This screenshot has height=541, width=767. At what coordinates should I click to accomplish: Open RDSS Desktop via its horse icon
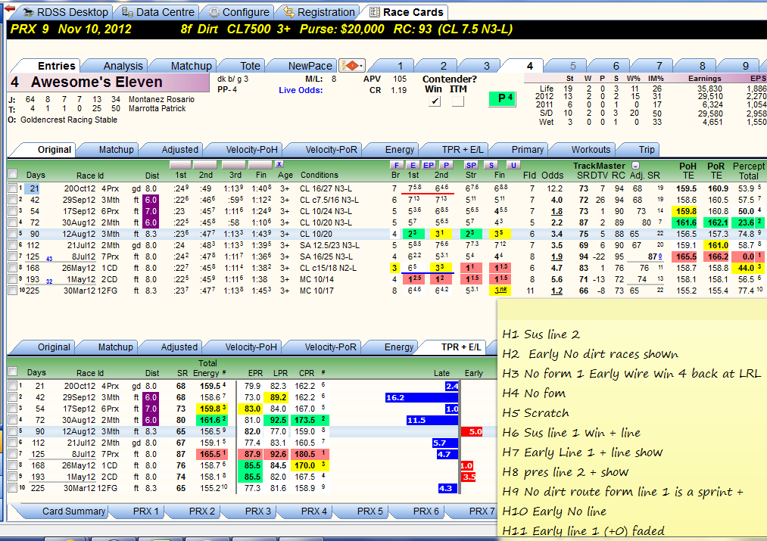click(x=28, y=12)
